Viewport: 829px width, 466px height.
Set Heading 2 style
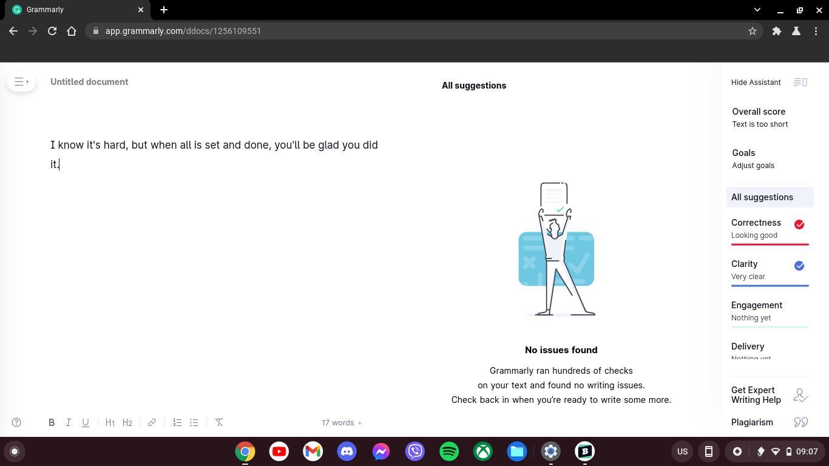click(x=127, y=422)
